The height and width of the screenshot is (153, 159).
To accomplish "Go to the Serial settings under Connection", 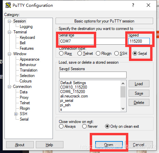I will point(24,119).
